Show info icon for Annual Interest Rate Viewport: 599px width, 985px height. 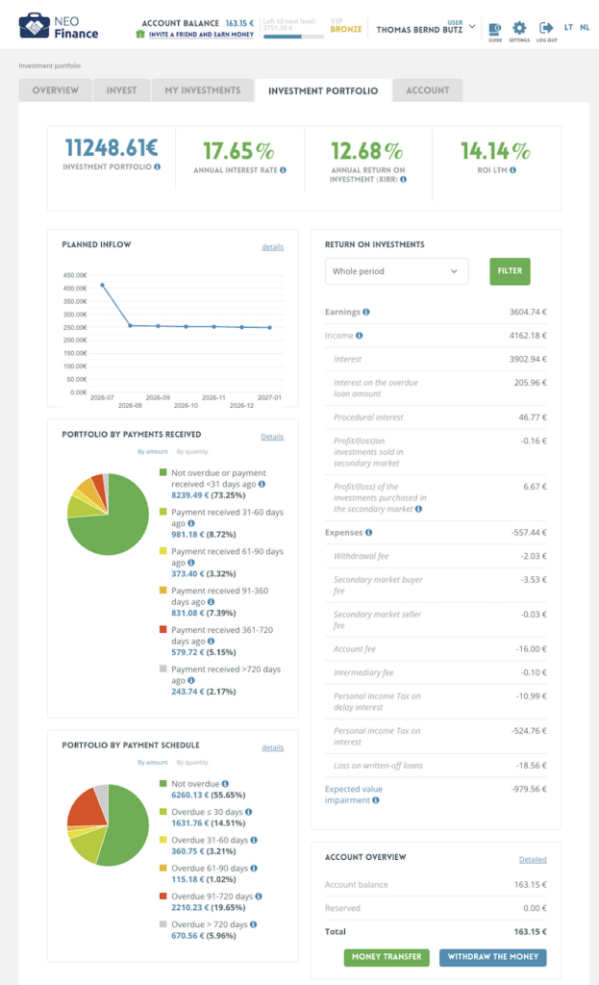pyautogui.click(x=284, y=170)
